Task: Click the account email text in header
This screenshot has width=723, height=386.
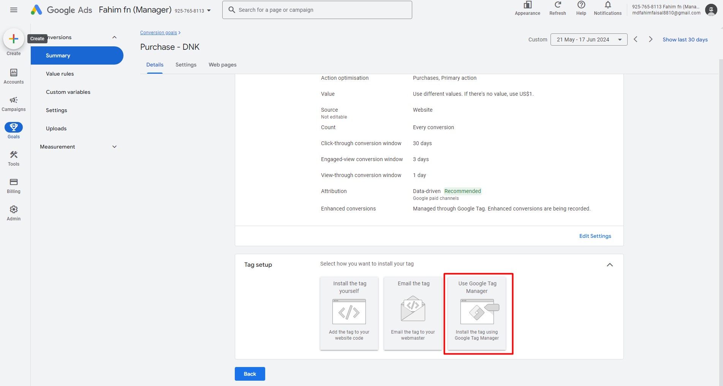Action: click(666, 13)
